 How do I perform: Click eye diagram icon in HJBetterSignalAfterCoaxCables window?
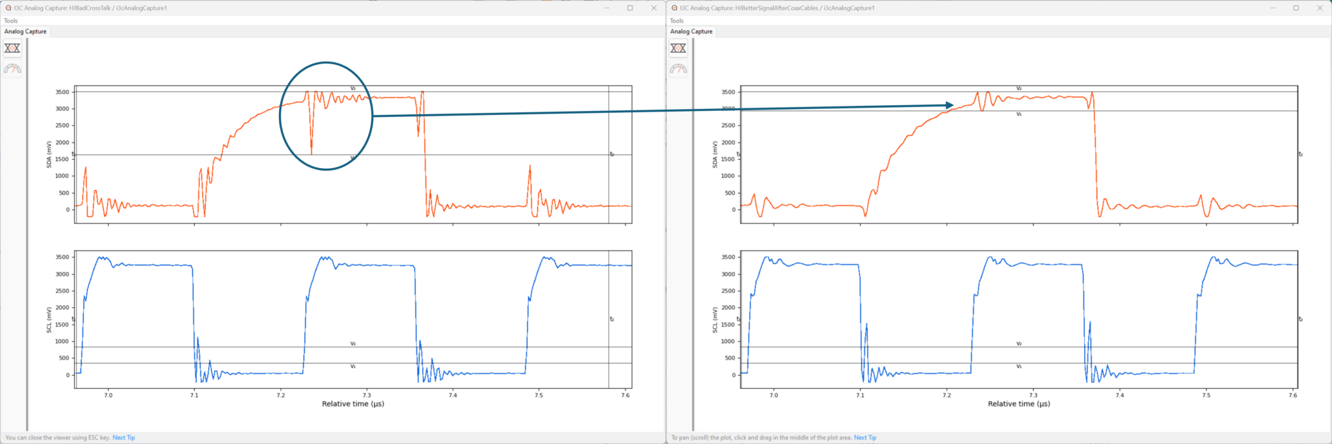678,48
